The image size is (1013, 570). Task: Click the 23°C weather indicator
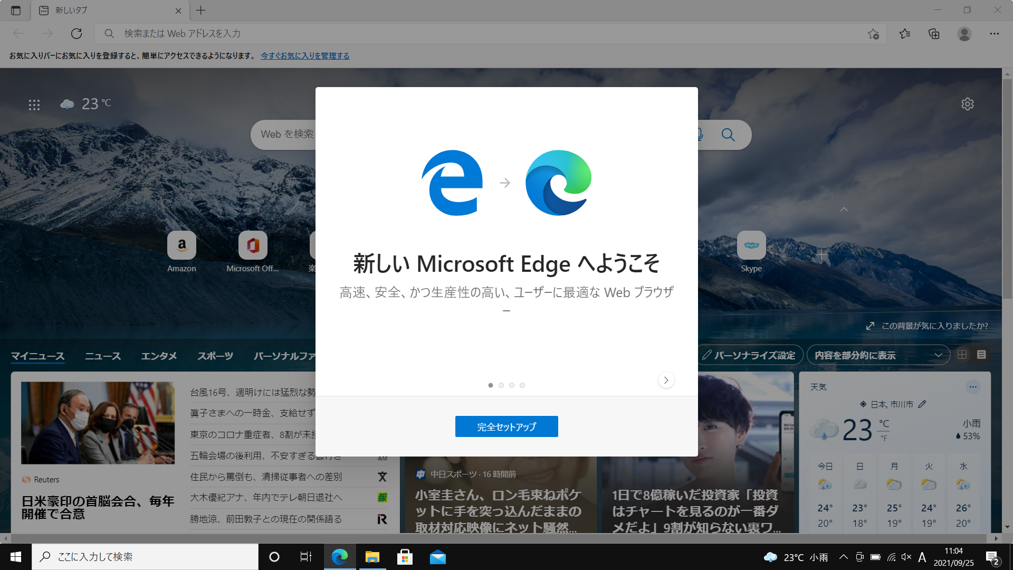coord(86,104)
